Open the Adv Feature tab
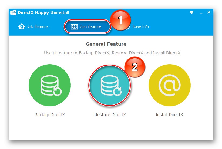The image size is (222, 149). pyautogui.click(x=33, y=27)
